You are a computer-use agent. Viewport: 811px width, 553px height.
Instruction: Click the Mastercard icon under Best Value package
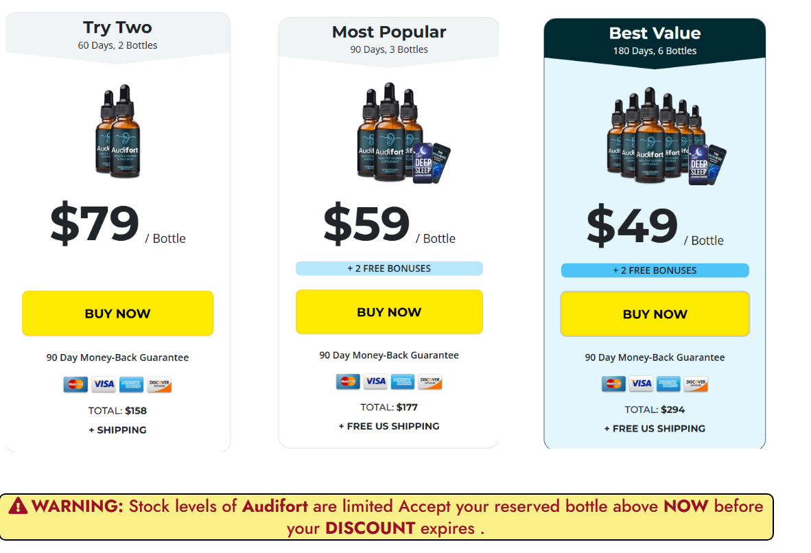614,384
